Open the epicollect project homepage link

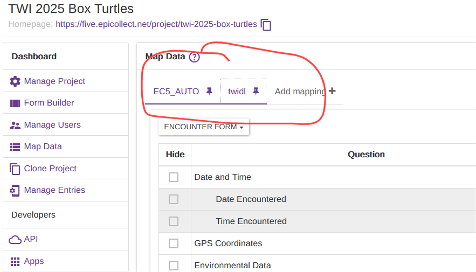(156, 24)
